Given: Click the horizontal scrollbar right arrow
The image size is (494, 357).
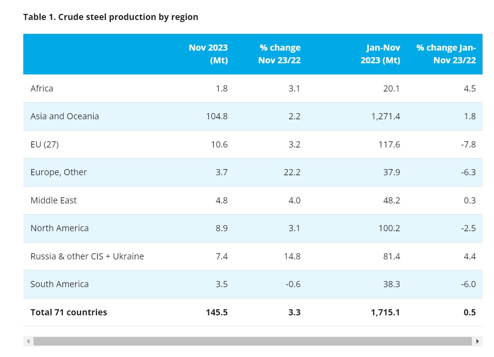Looking at the screenshot, I should (477, 341).
